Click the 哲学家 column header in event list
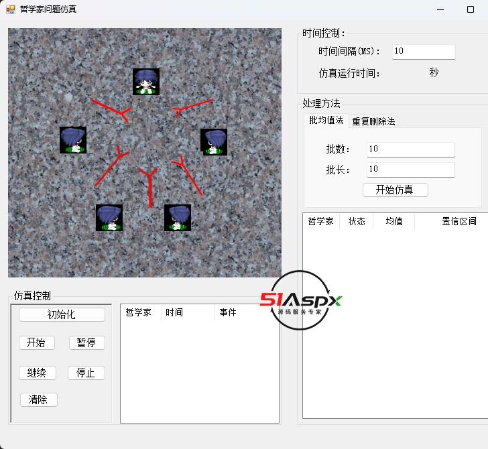Screen dimensions: 488x449 (141, 312)
